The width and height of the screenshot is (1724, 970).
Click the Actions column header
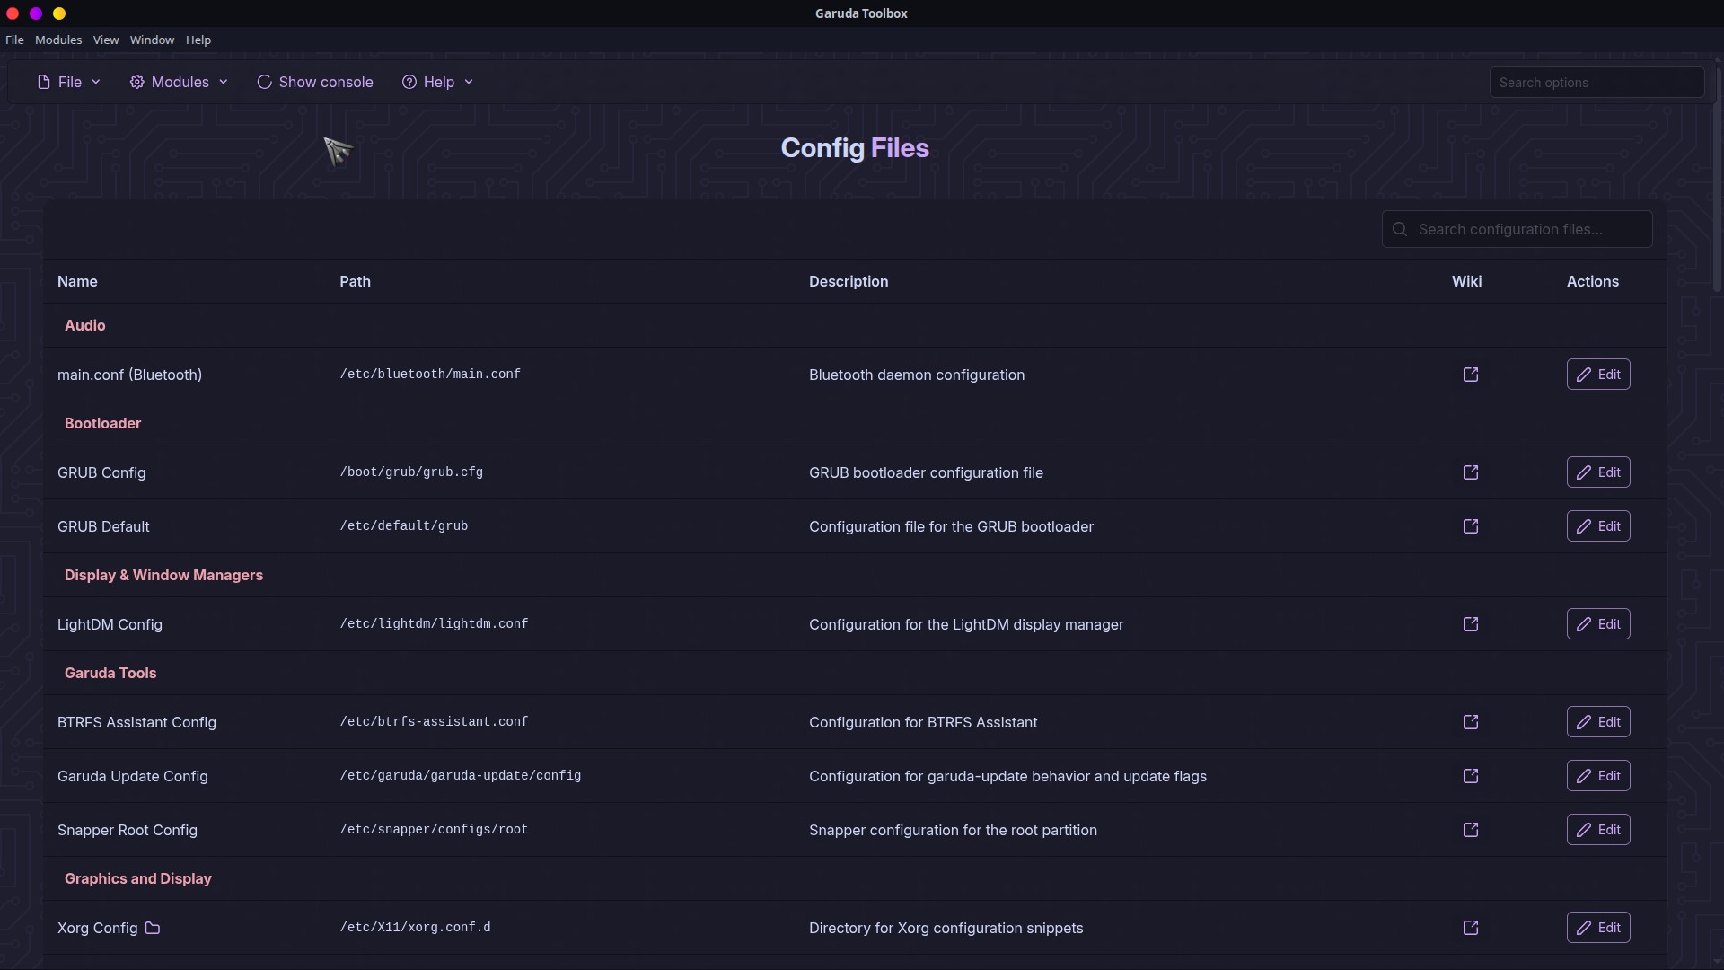click(1592, 281)
